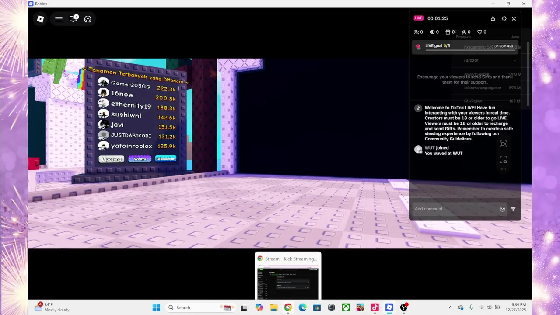Viewport: 560px width, 315px height.
Task: Select the Dipasang leaderboard tab
Action: pyautogui.click(x=112, y=159)
